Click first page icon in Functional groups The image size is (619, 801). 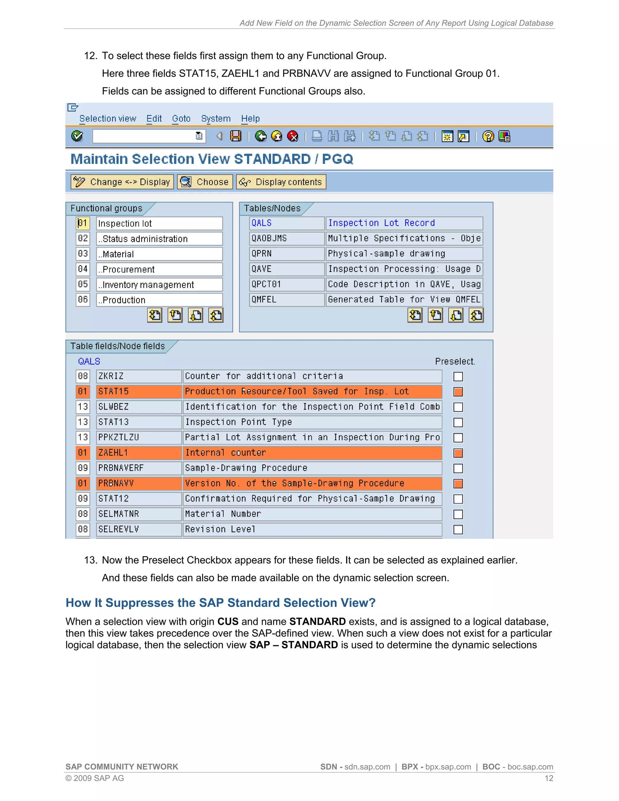pos(155,315)
